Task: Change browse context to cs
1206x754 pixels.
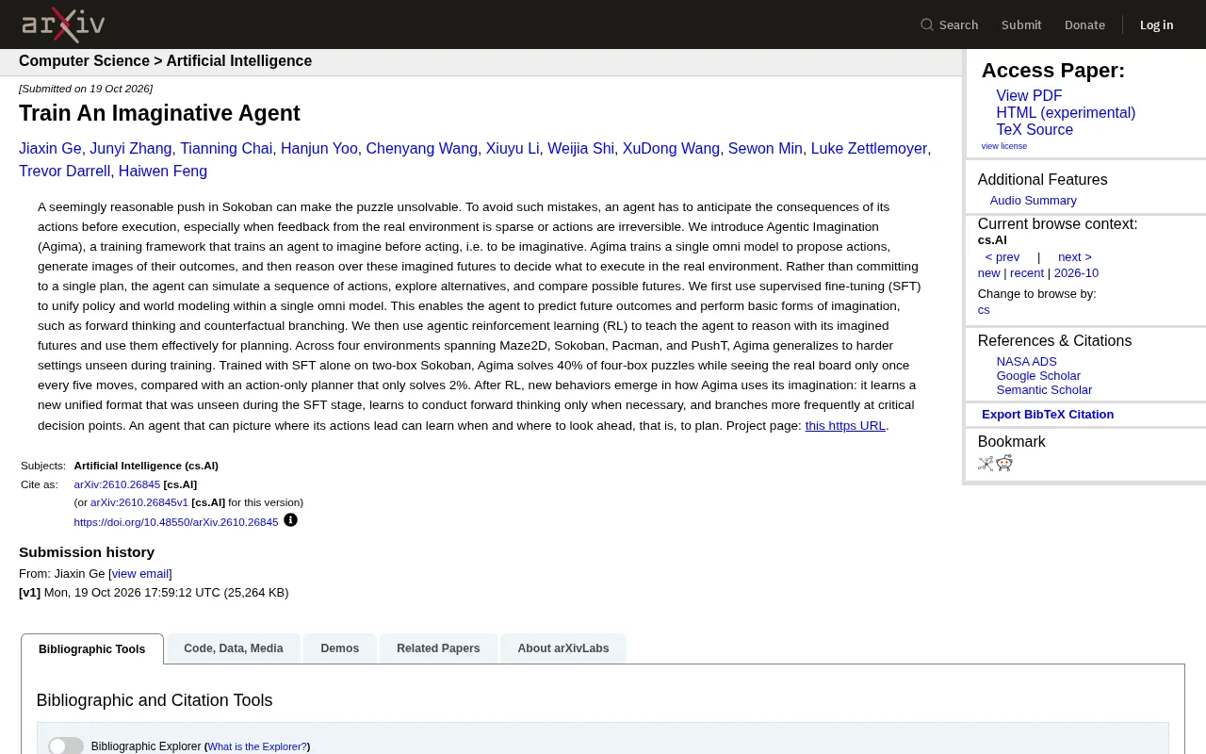Action: 984,310
